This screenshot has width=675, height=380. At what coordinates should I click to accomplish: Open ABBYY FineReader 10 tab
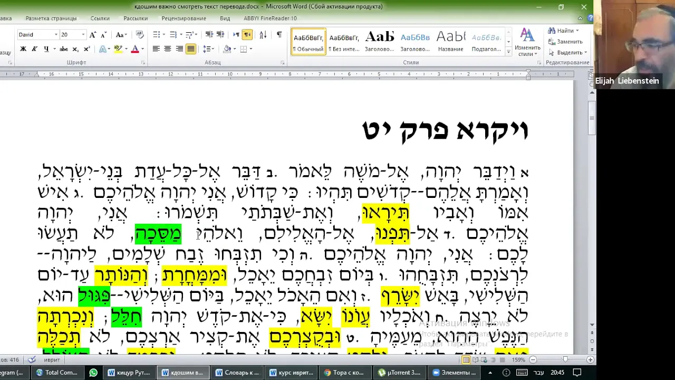270,18
